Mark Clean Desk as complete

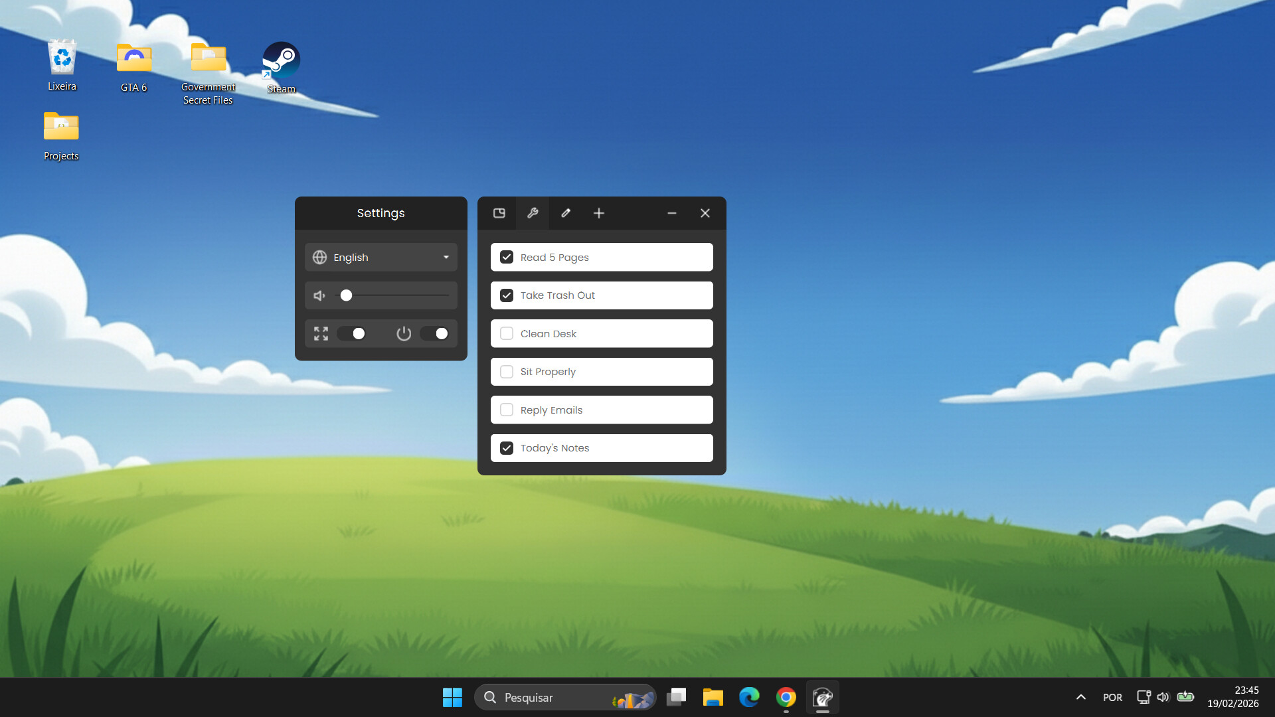point(507,333)
